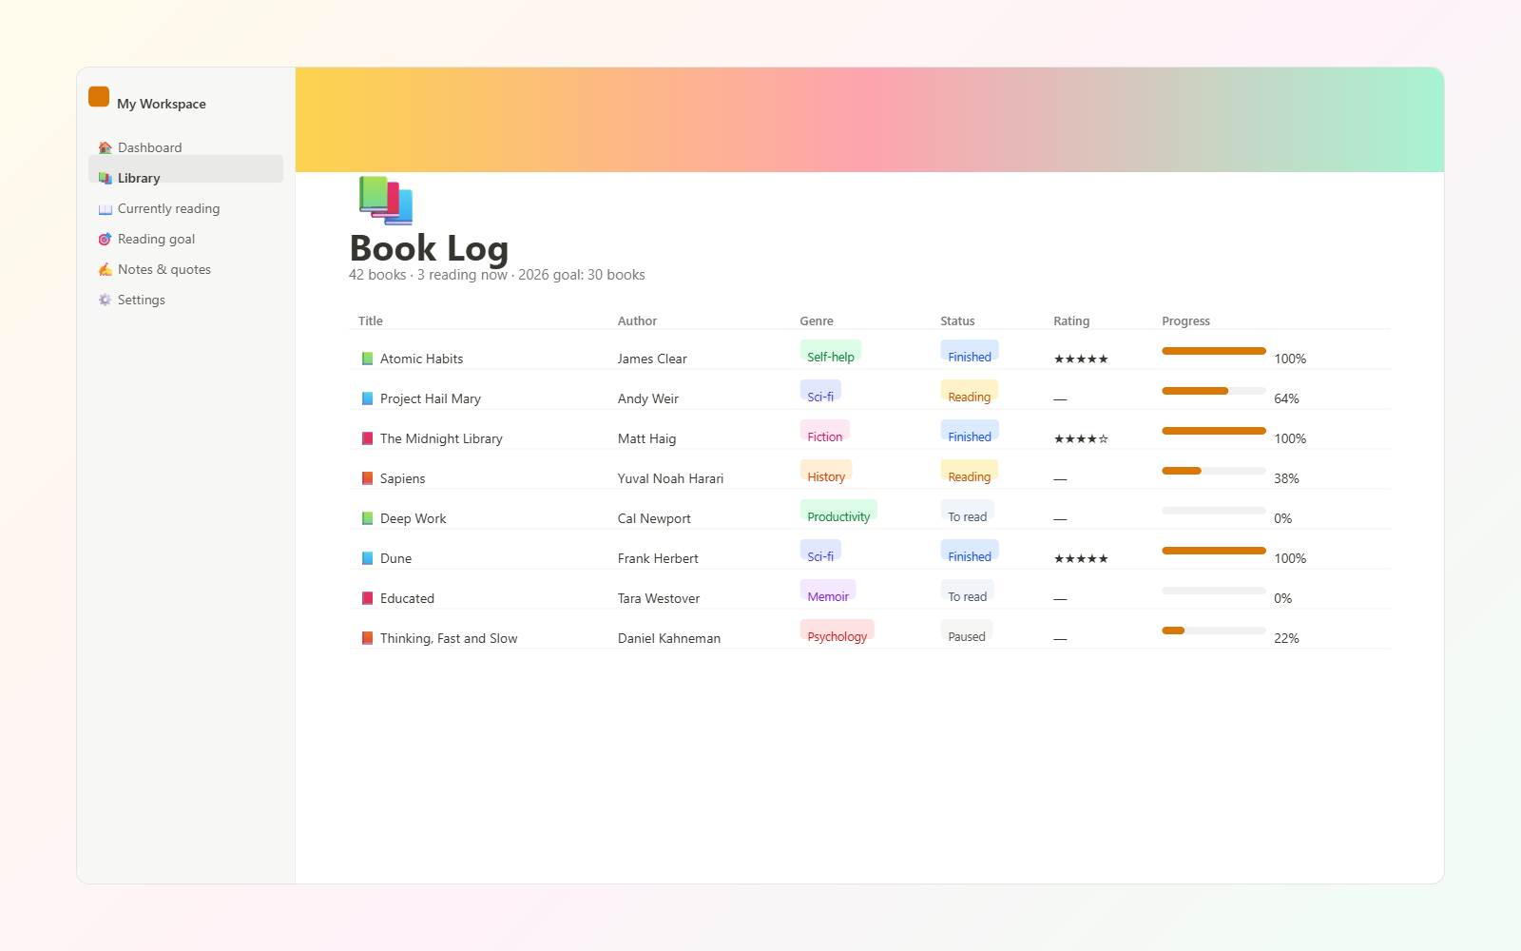Click the Progress column header

coord(1185,321)
